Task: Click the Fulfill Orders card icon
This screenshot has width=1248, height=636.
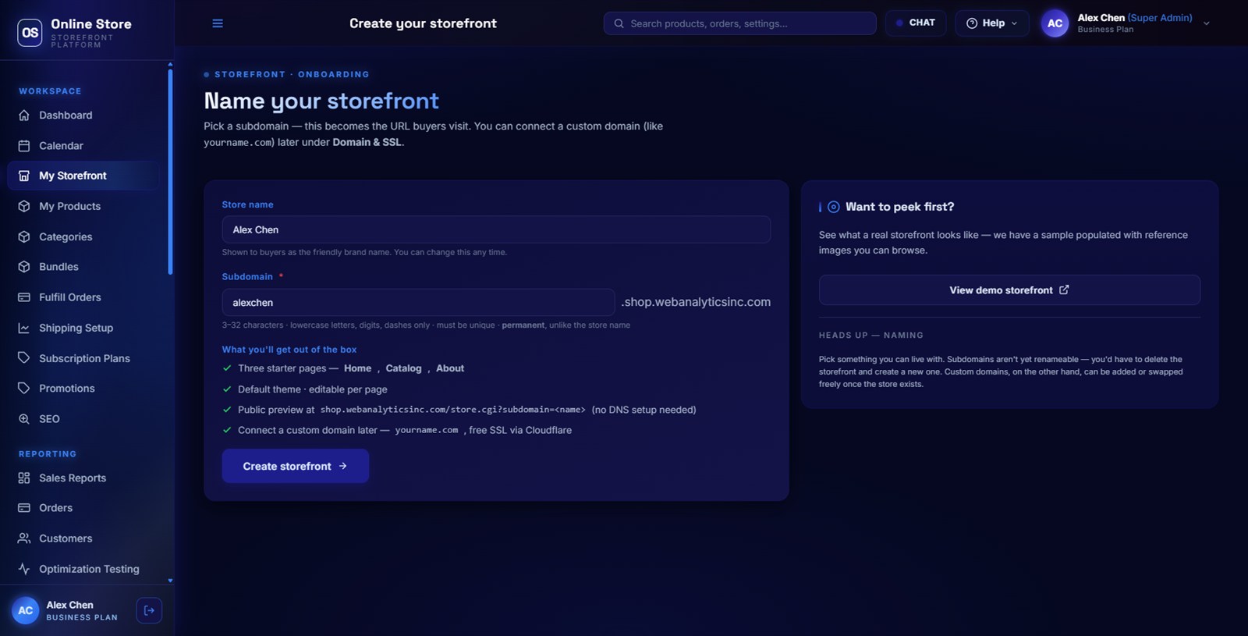Action: pos(24,297)
